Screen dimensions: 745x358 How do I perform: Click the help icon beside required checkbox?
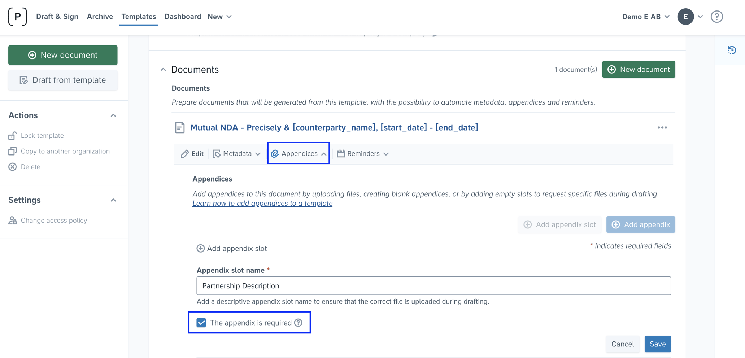tap(298, 323)
